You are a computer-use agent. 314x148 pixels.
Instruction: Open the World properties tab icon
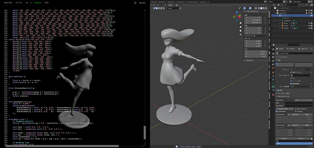pos(273,68)
